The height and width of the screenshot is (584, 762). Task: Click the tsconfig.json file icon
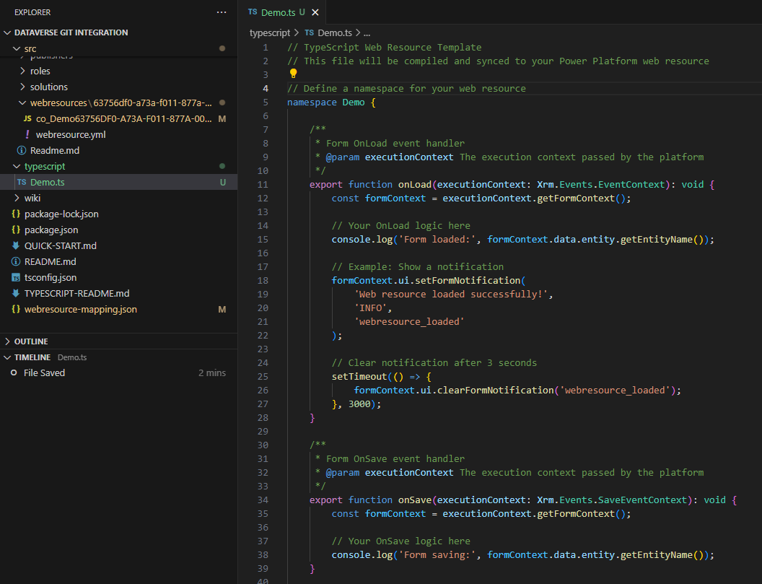tap(16, 278)
